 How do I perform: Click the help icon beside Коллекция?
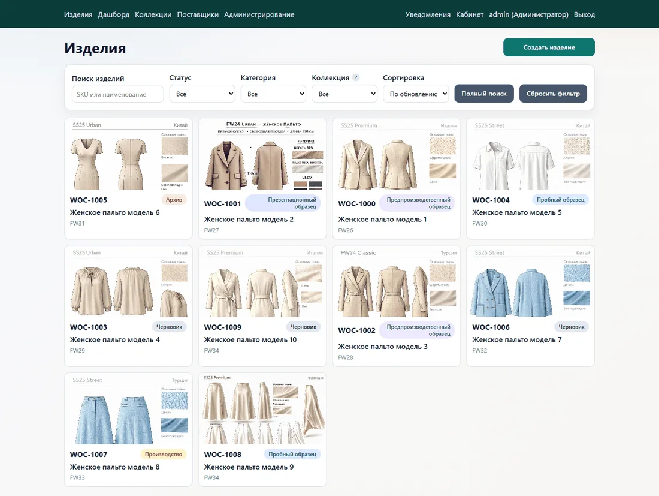[x=356, y=77]
